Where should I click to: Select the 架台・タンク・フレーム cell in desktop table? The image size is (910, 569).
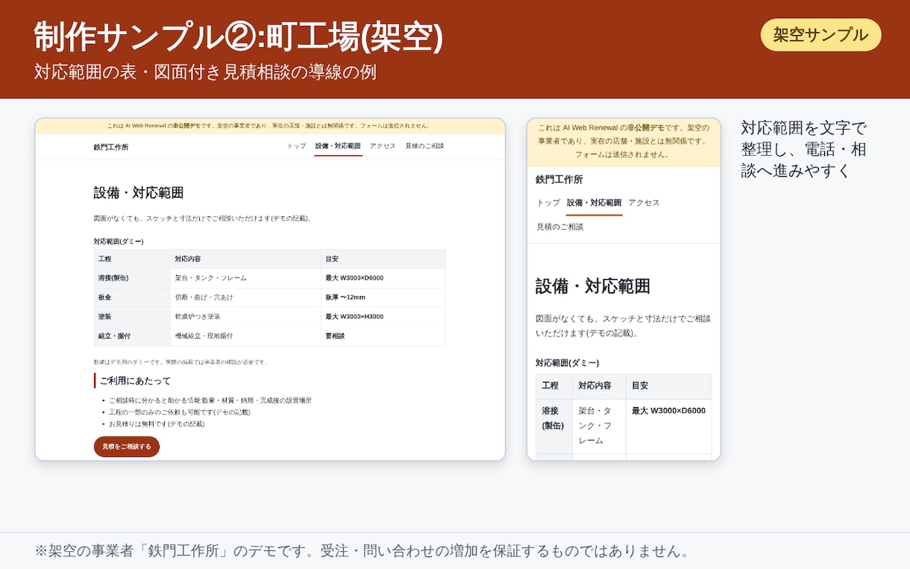tap(246, 278)
